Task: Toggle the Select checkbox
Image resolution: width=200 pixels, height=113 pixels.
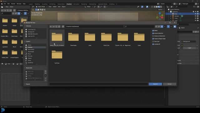Action: (x=153, y=31)
